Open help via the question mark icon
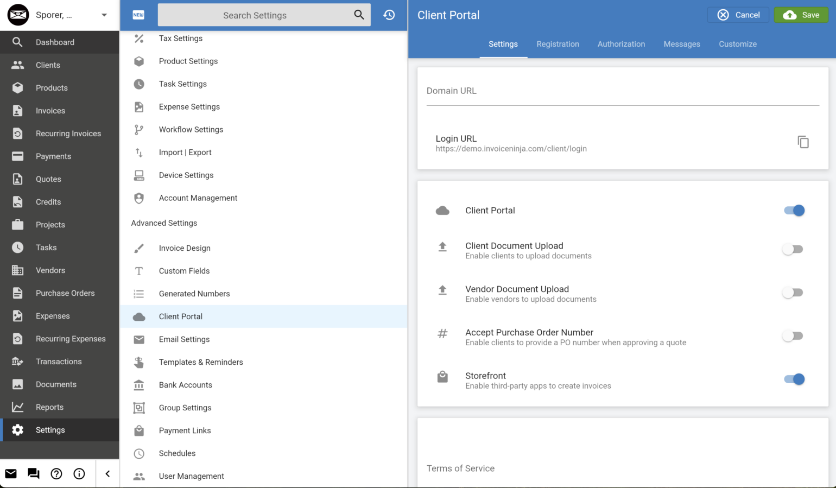836x488 pixels. pyautogui.click(x=56, y=473)
